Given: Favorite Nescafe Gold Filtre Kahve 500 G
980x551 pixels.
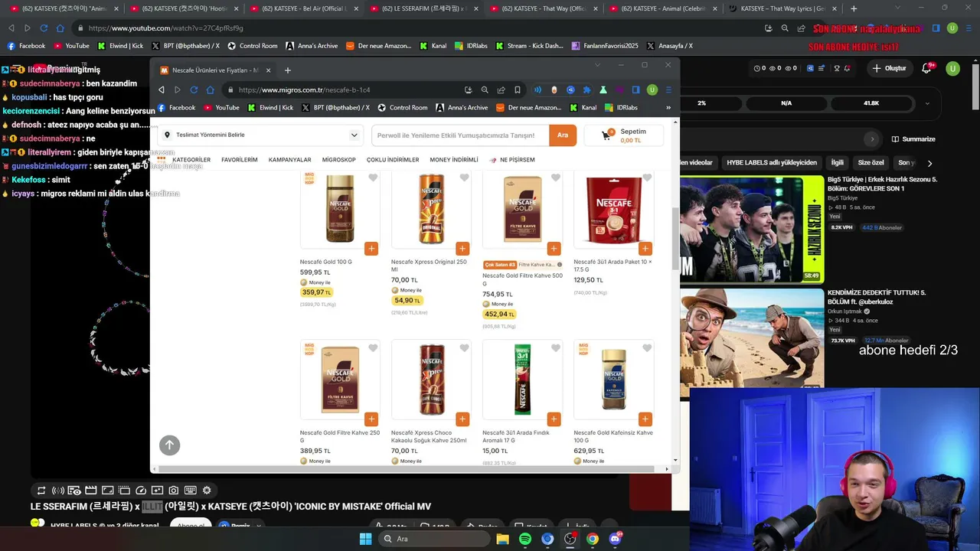Looking at the screenshot, I should point(556,178).
